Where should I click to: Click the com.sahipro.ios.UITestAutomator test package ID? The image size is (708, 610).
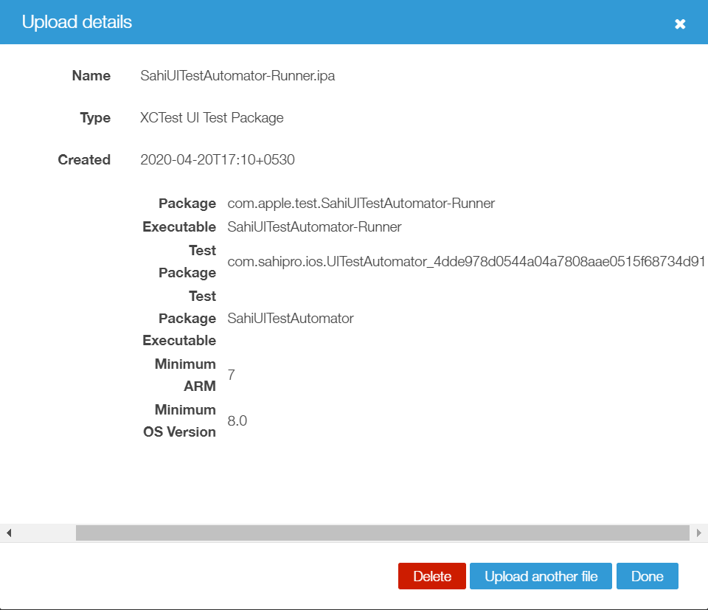(466, 262)
